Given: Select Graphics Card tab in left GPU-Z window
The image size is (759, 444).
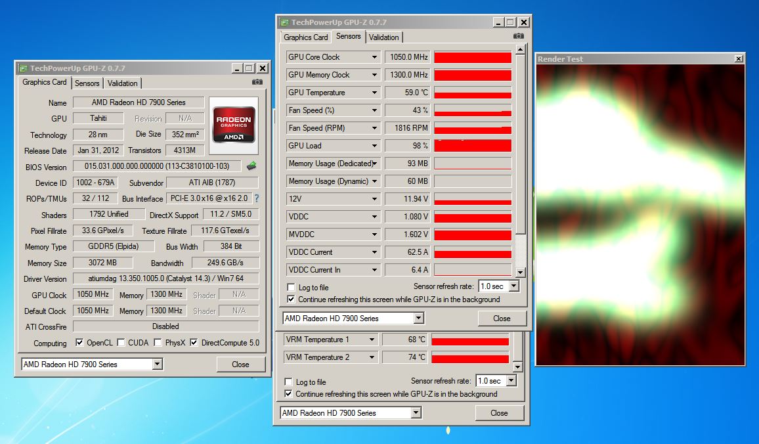Looking at the screenshot, I should point(45,82).
